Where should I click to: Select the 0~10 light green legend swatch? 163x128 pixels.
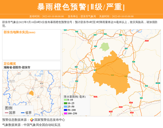click(x=65, y=100)
